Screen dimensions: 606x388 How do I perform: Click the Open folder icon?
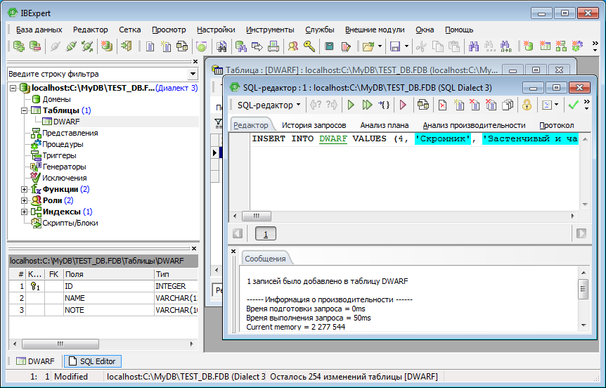[368, 47]
